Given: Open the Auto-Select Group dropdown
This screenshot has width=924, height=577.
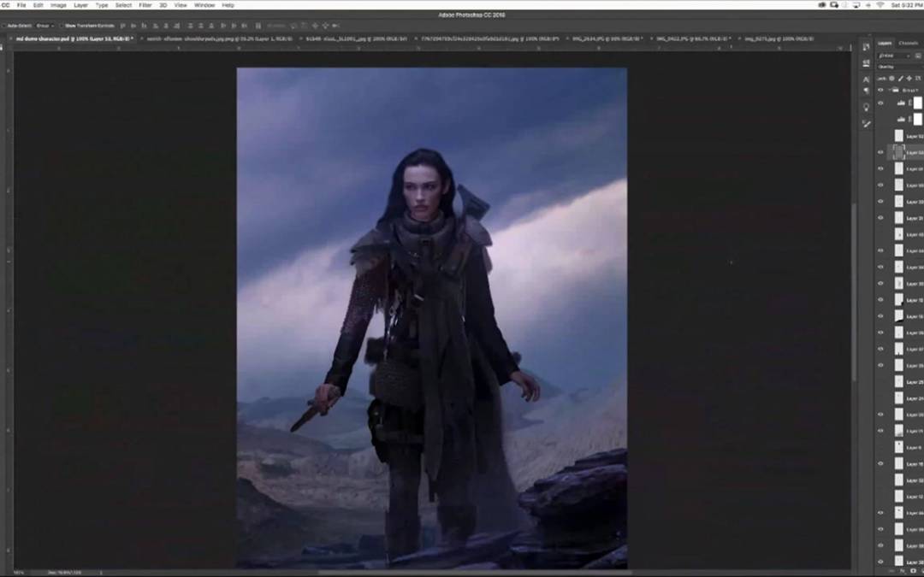Looking at the screenshot, I should click(44, 26).
